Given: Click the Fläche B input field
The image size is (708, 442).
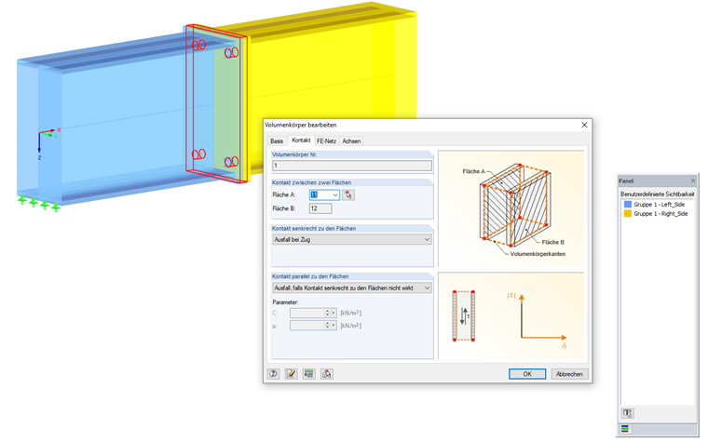Looking at the screenshot, I should coord(320,208).
